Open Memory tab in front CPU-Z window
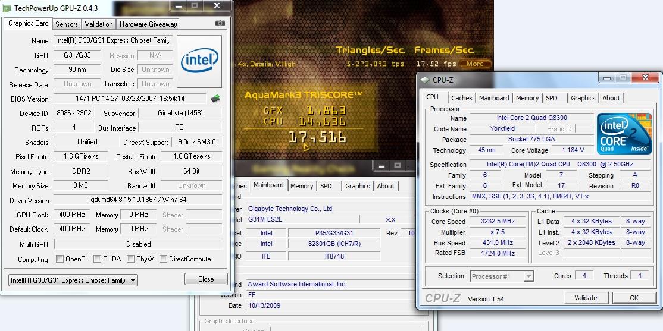 [x=527, y=98]
